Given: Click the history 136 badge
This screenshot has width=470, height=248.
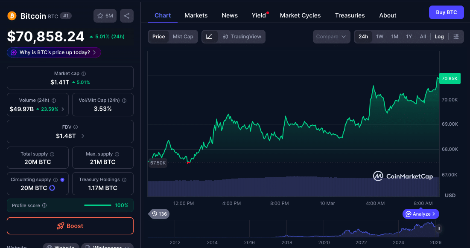Looking at the screenshot, I should click(x=159, y=214).
